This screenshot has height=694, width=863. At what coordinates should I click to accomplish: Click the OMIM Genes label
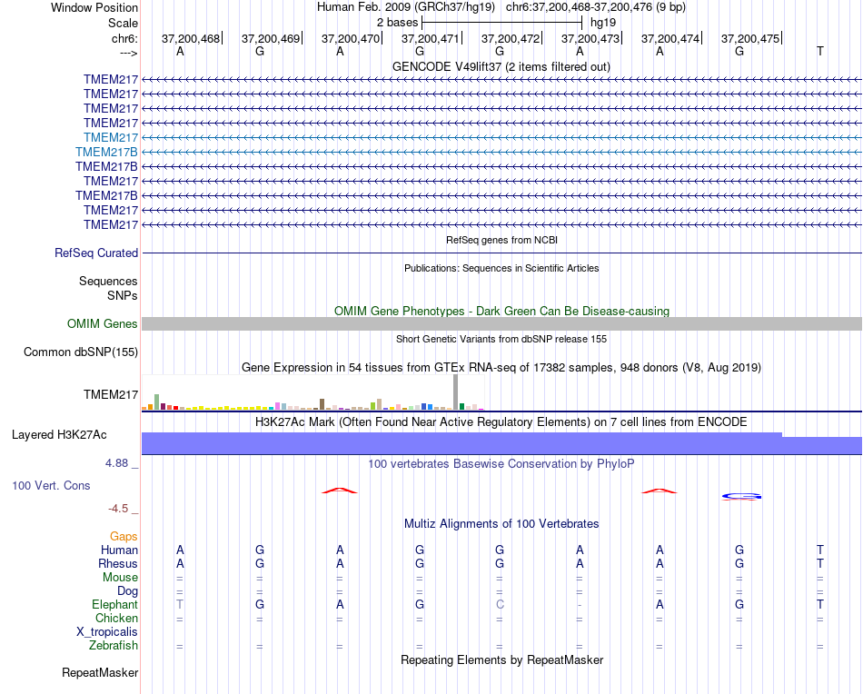coord(102,323)
